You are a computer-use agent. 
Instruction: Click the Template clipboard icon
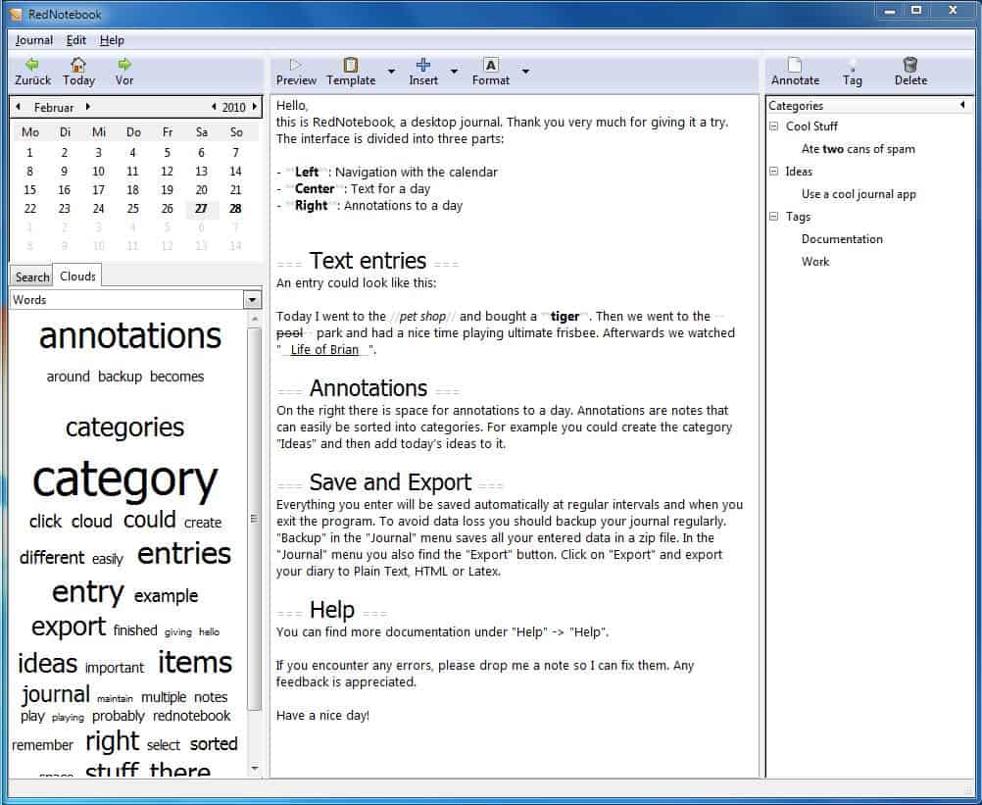click(351, 65)
